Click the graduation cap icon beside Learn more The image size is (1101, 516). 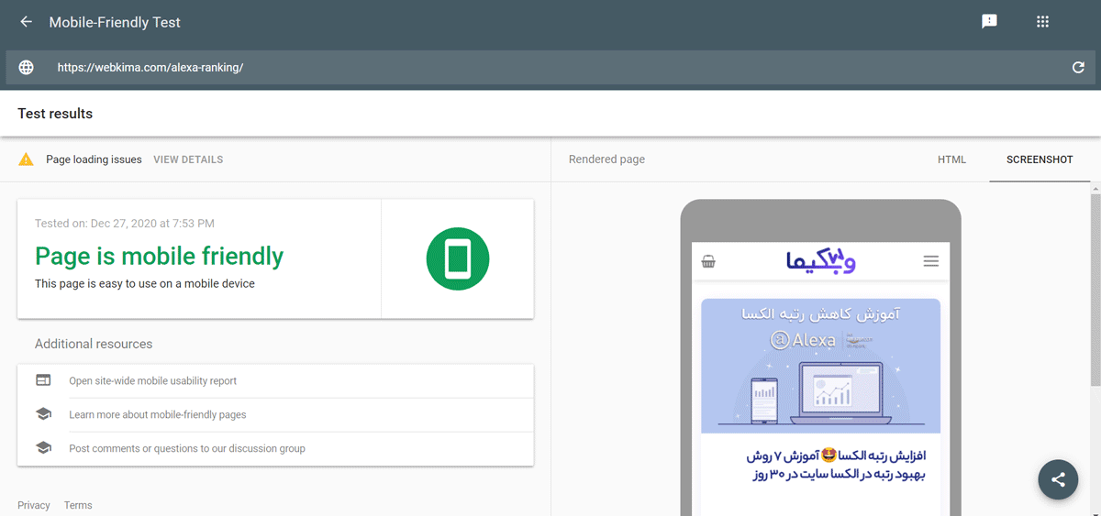point(43,414)
